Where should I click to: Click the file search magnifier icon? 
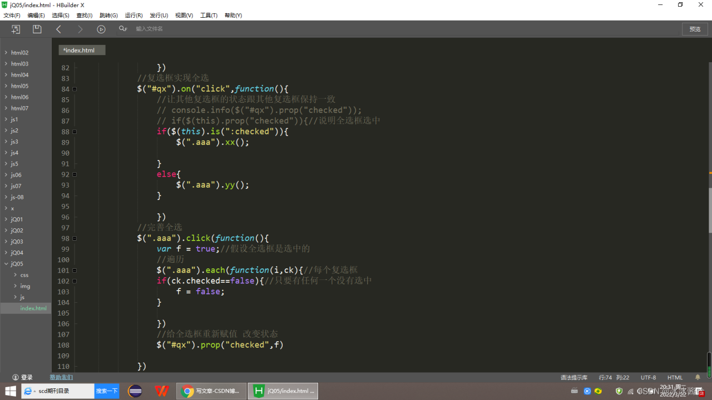122,29
